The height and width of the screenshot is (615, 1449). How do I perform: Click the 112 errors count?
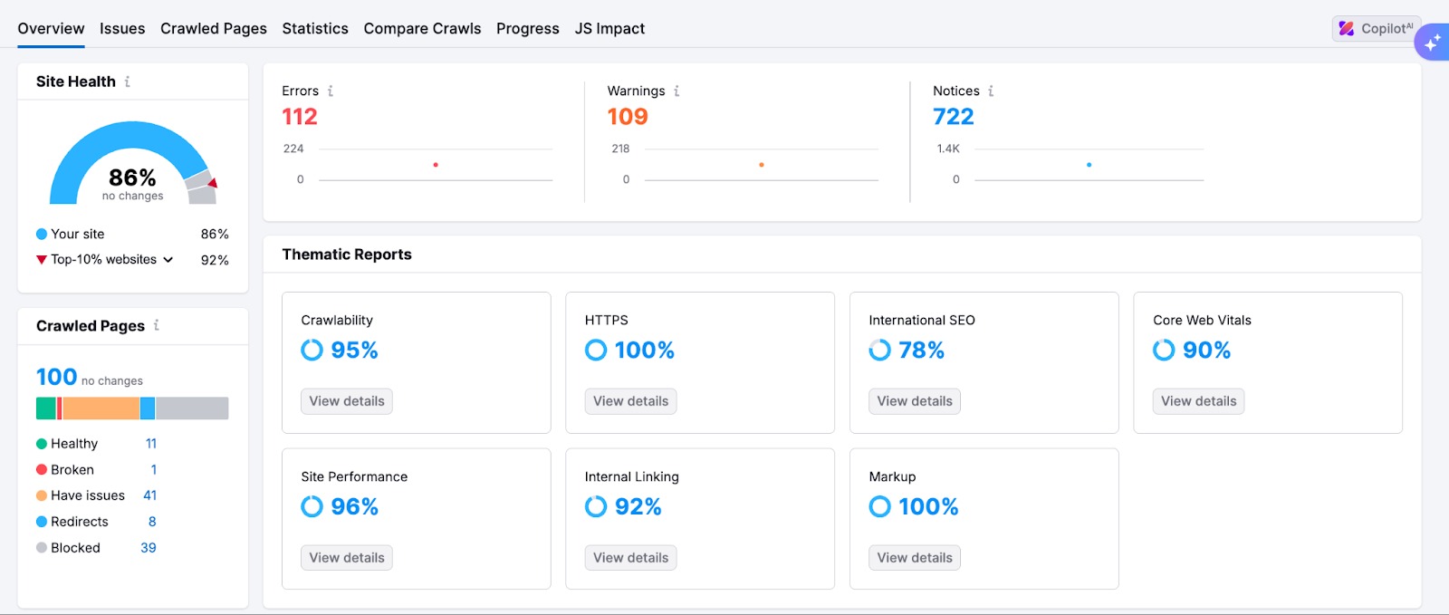300,117
